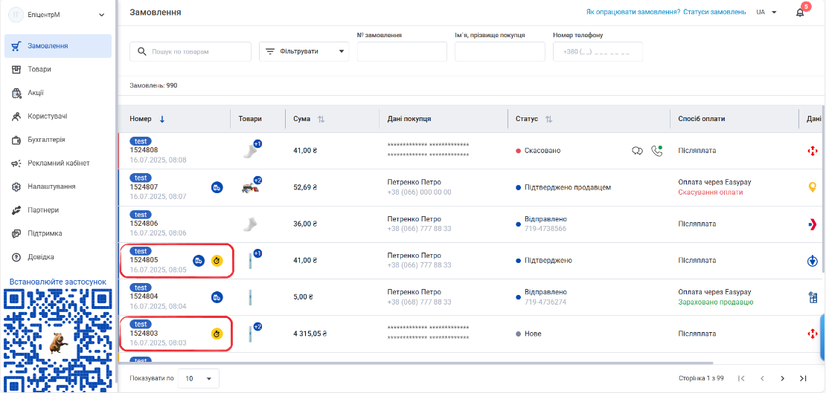The height and width of the screenshot is (393, 826).
Task: Open the product thumbnail in order 1524805
Action: tap(249, 261)
